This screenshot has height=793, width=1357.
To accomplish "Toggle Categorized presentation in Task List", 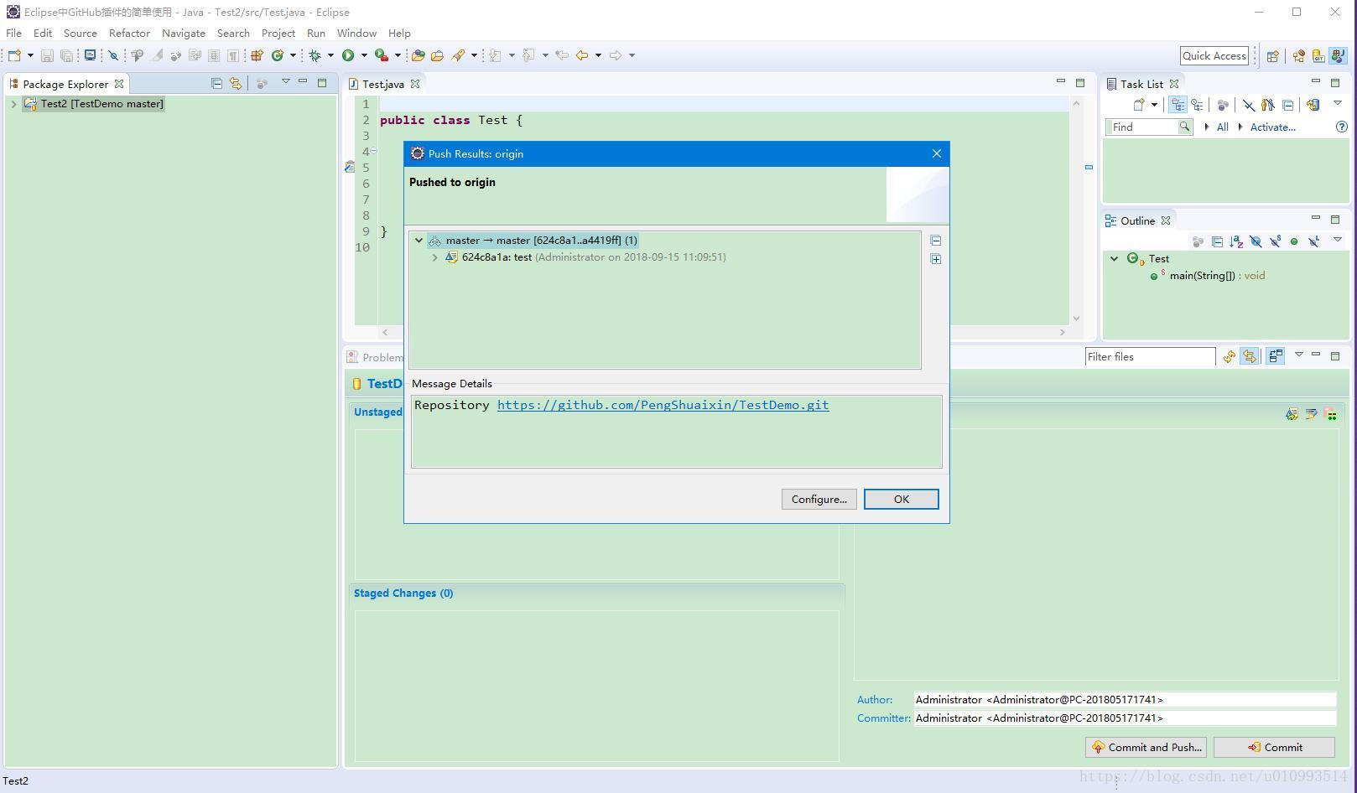I will pos(1178,105).
